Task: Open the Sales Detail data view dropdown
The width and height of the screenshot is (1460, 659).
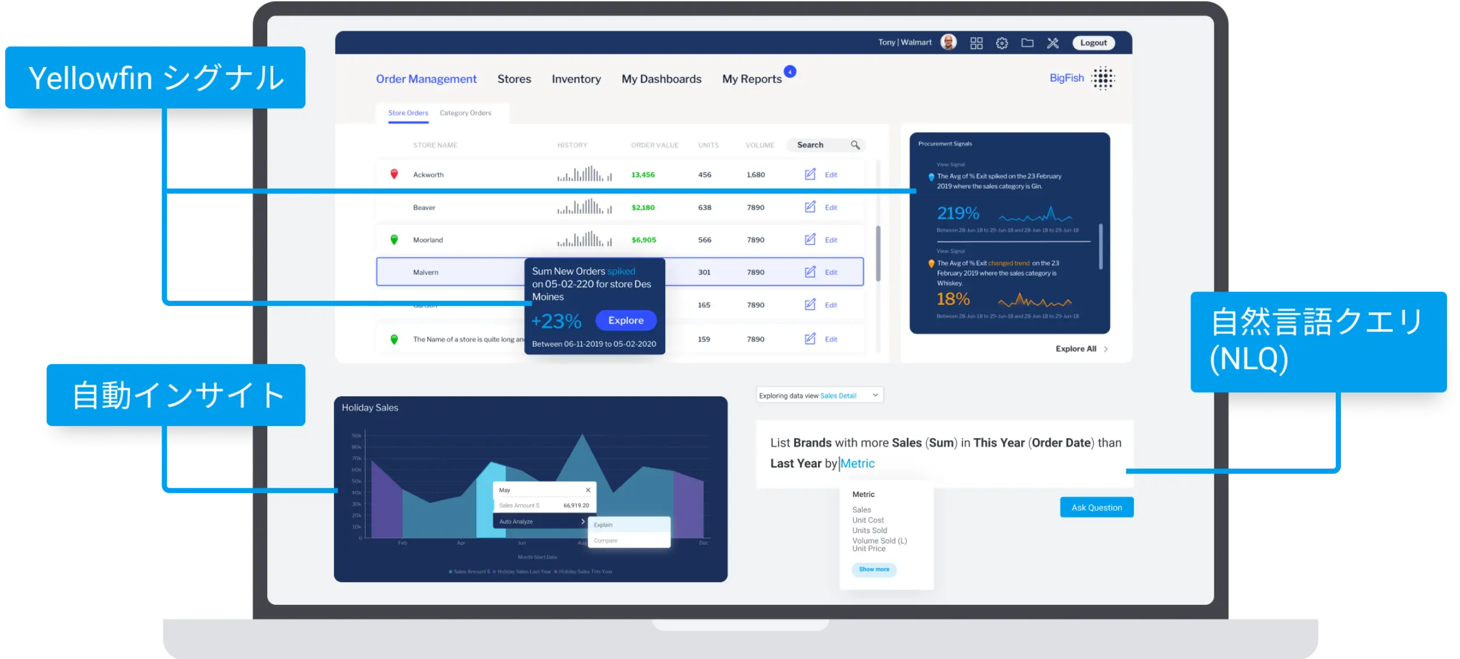Action: pos(875,395)
